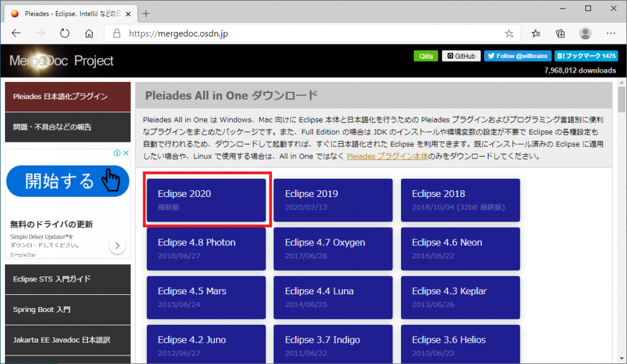Select the Eclipse 4.8 Photon tile

206,249
